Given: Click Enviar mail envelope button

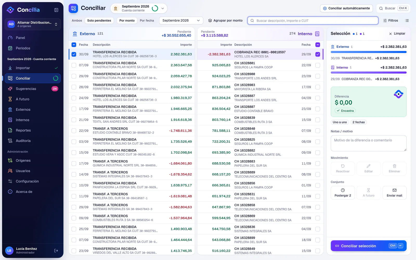Looking at the screenshot, I should 394,193.
